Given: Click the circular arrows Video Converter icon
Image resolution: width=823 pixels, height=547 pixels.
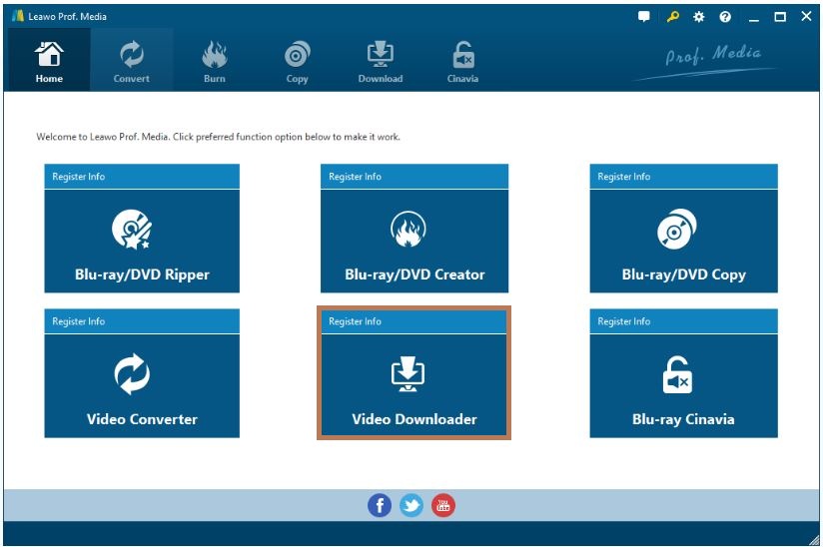Looking at the screenshot, I should [x=132, y=374].
